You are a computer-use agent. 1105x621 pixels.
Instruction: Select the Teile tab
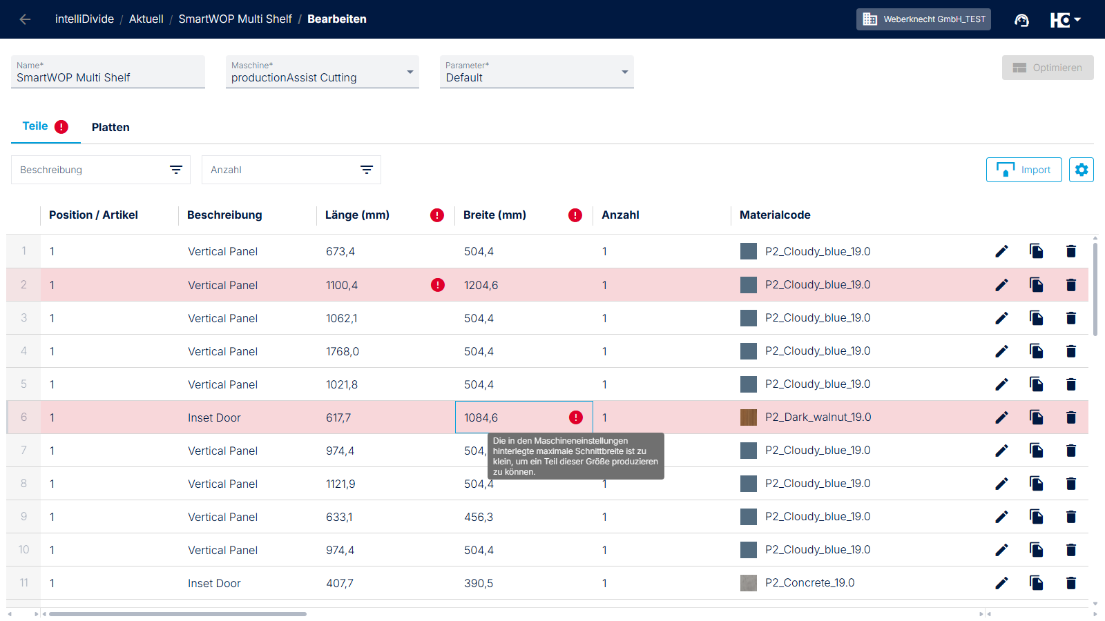pyautogui.click(x=35, y=126)
